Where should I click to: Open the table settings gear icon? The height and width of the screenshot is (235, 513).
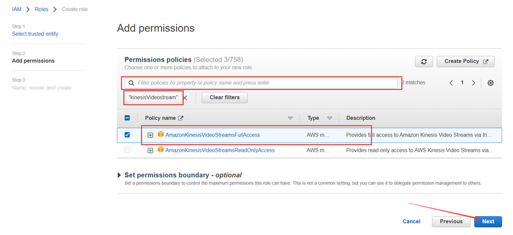tap(490, 83)
